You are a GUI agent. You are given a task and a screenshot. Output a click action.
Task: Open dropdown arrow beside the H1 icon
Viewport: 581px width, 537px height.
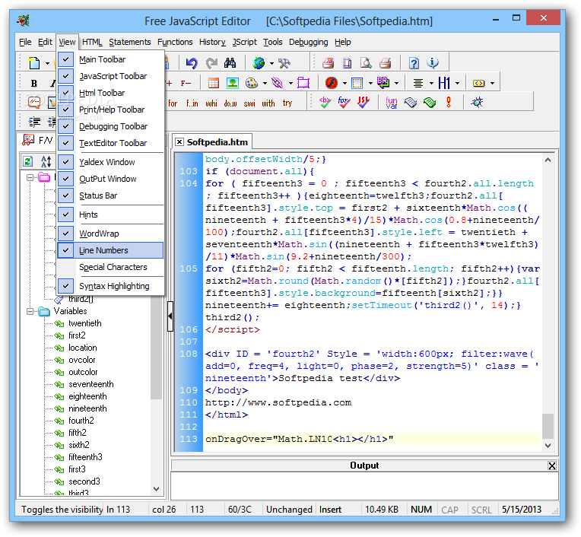[x=457, y=83]
